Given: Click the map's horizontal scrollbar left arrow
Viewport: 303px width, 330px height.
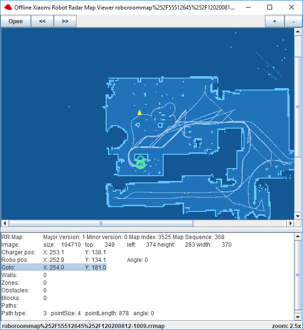Looking at the screenshot, I should pos(5,223).
